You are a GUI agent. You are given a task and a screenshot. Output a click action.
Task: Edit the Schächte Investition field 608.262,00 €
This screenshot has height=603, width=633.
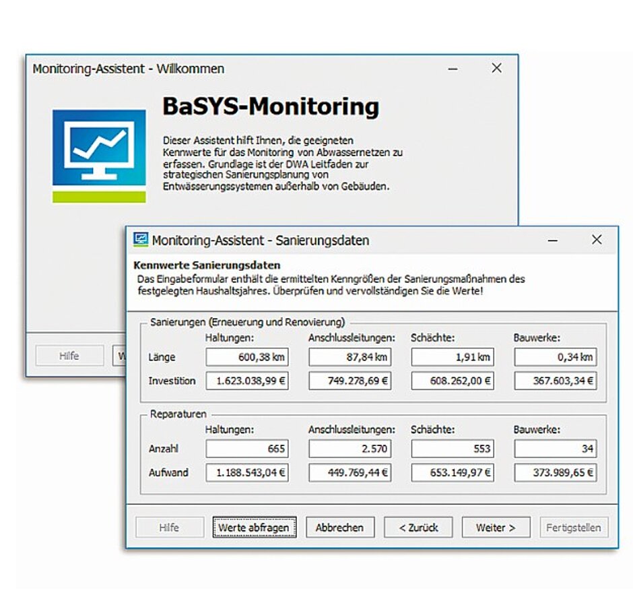click(x=453, y=381)
